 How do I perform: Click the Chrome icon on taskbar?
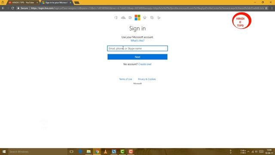(97, 152)
